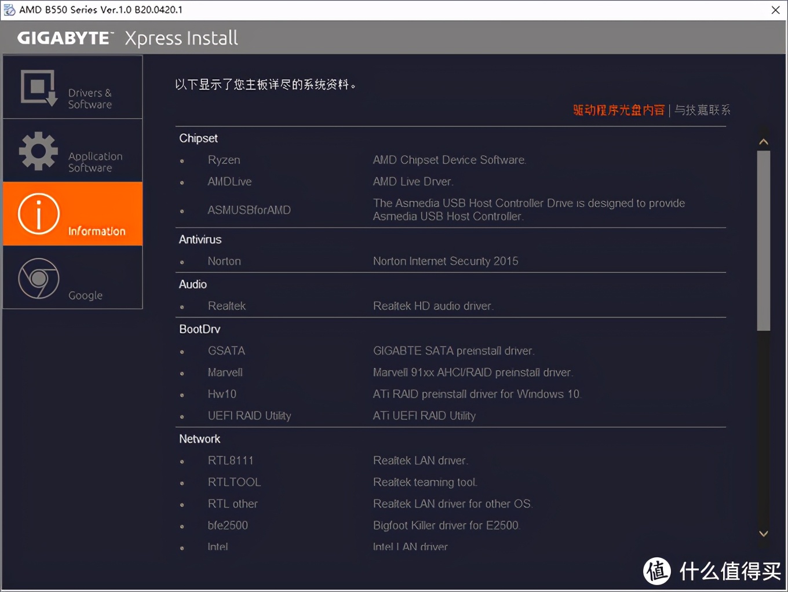Viewport: 788px width, 592px height.
Task: Click the ASMUSBforAMD entry
Action: [249, 210]
